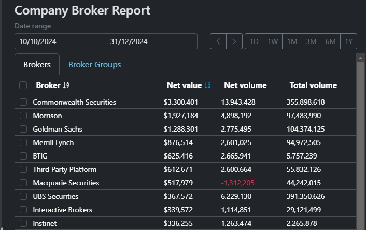The height and width of the screenshot is (230, 366).
Task: Tick the select-all brokers header checkbox
Action: [x=23, y=85]
